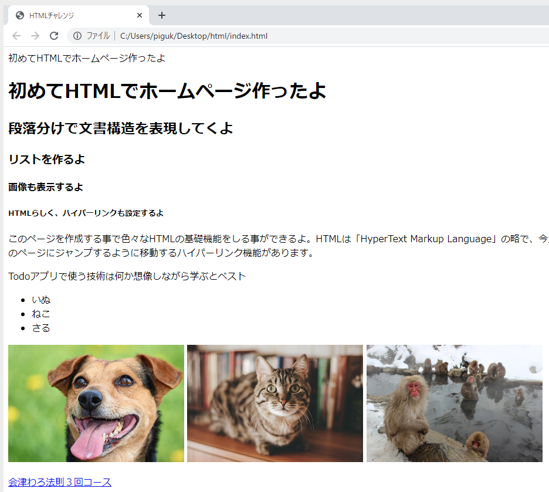The image size is (549, 492).
Task: Click the dog photo
Action: 96,403
